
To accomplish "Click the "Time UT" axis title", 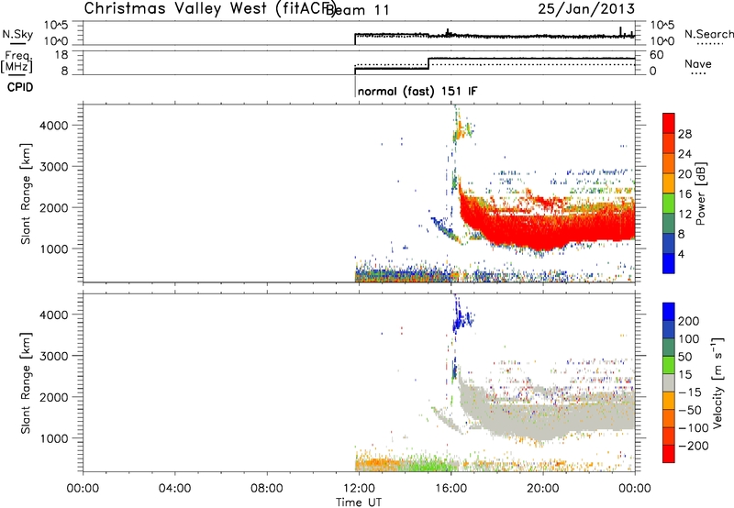I will coord(359,502).
